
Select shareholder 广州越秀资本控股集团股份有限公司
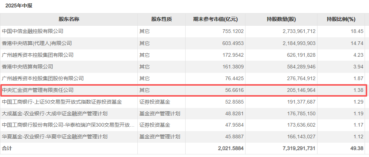tap(43, 78)
